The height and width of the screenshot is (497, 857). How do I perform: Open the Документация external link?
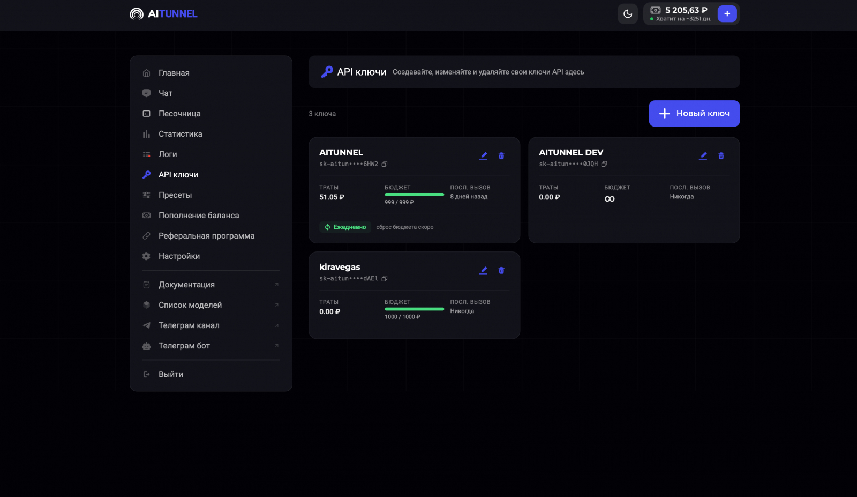[x=211, y=285]
